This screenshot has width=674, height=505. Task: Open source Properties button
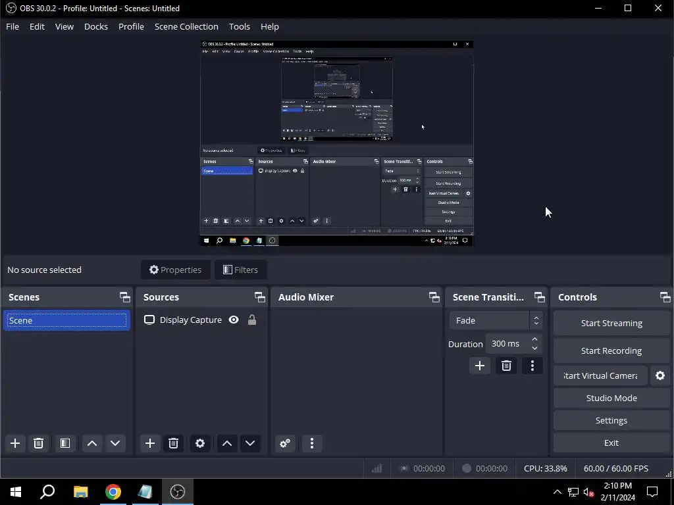175,270
